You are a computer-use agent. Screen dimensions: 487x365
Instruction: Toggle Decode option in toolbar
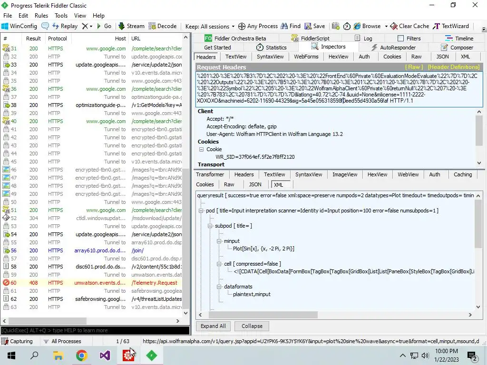click(x=163, y=26)
